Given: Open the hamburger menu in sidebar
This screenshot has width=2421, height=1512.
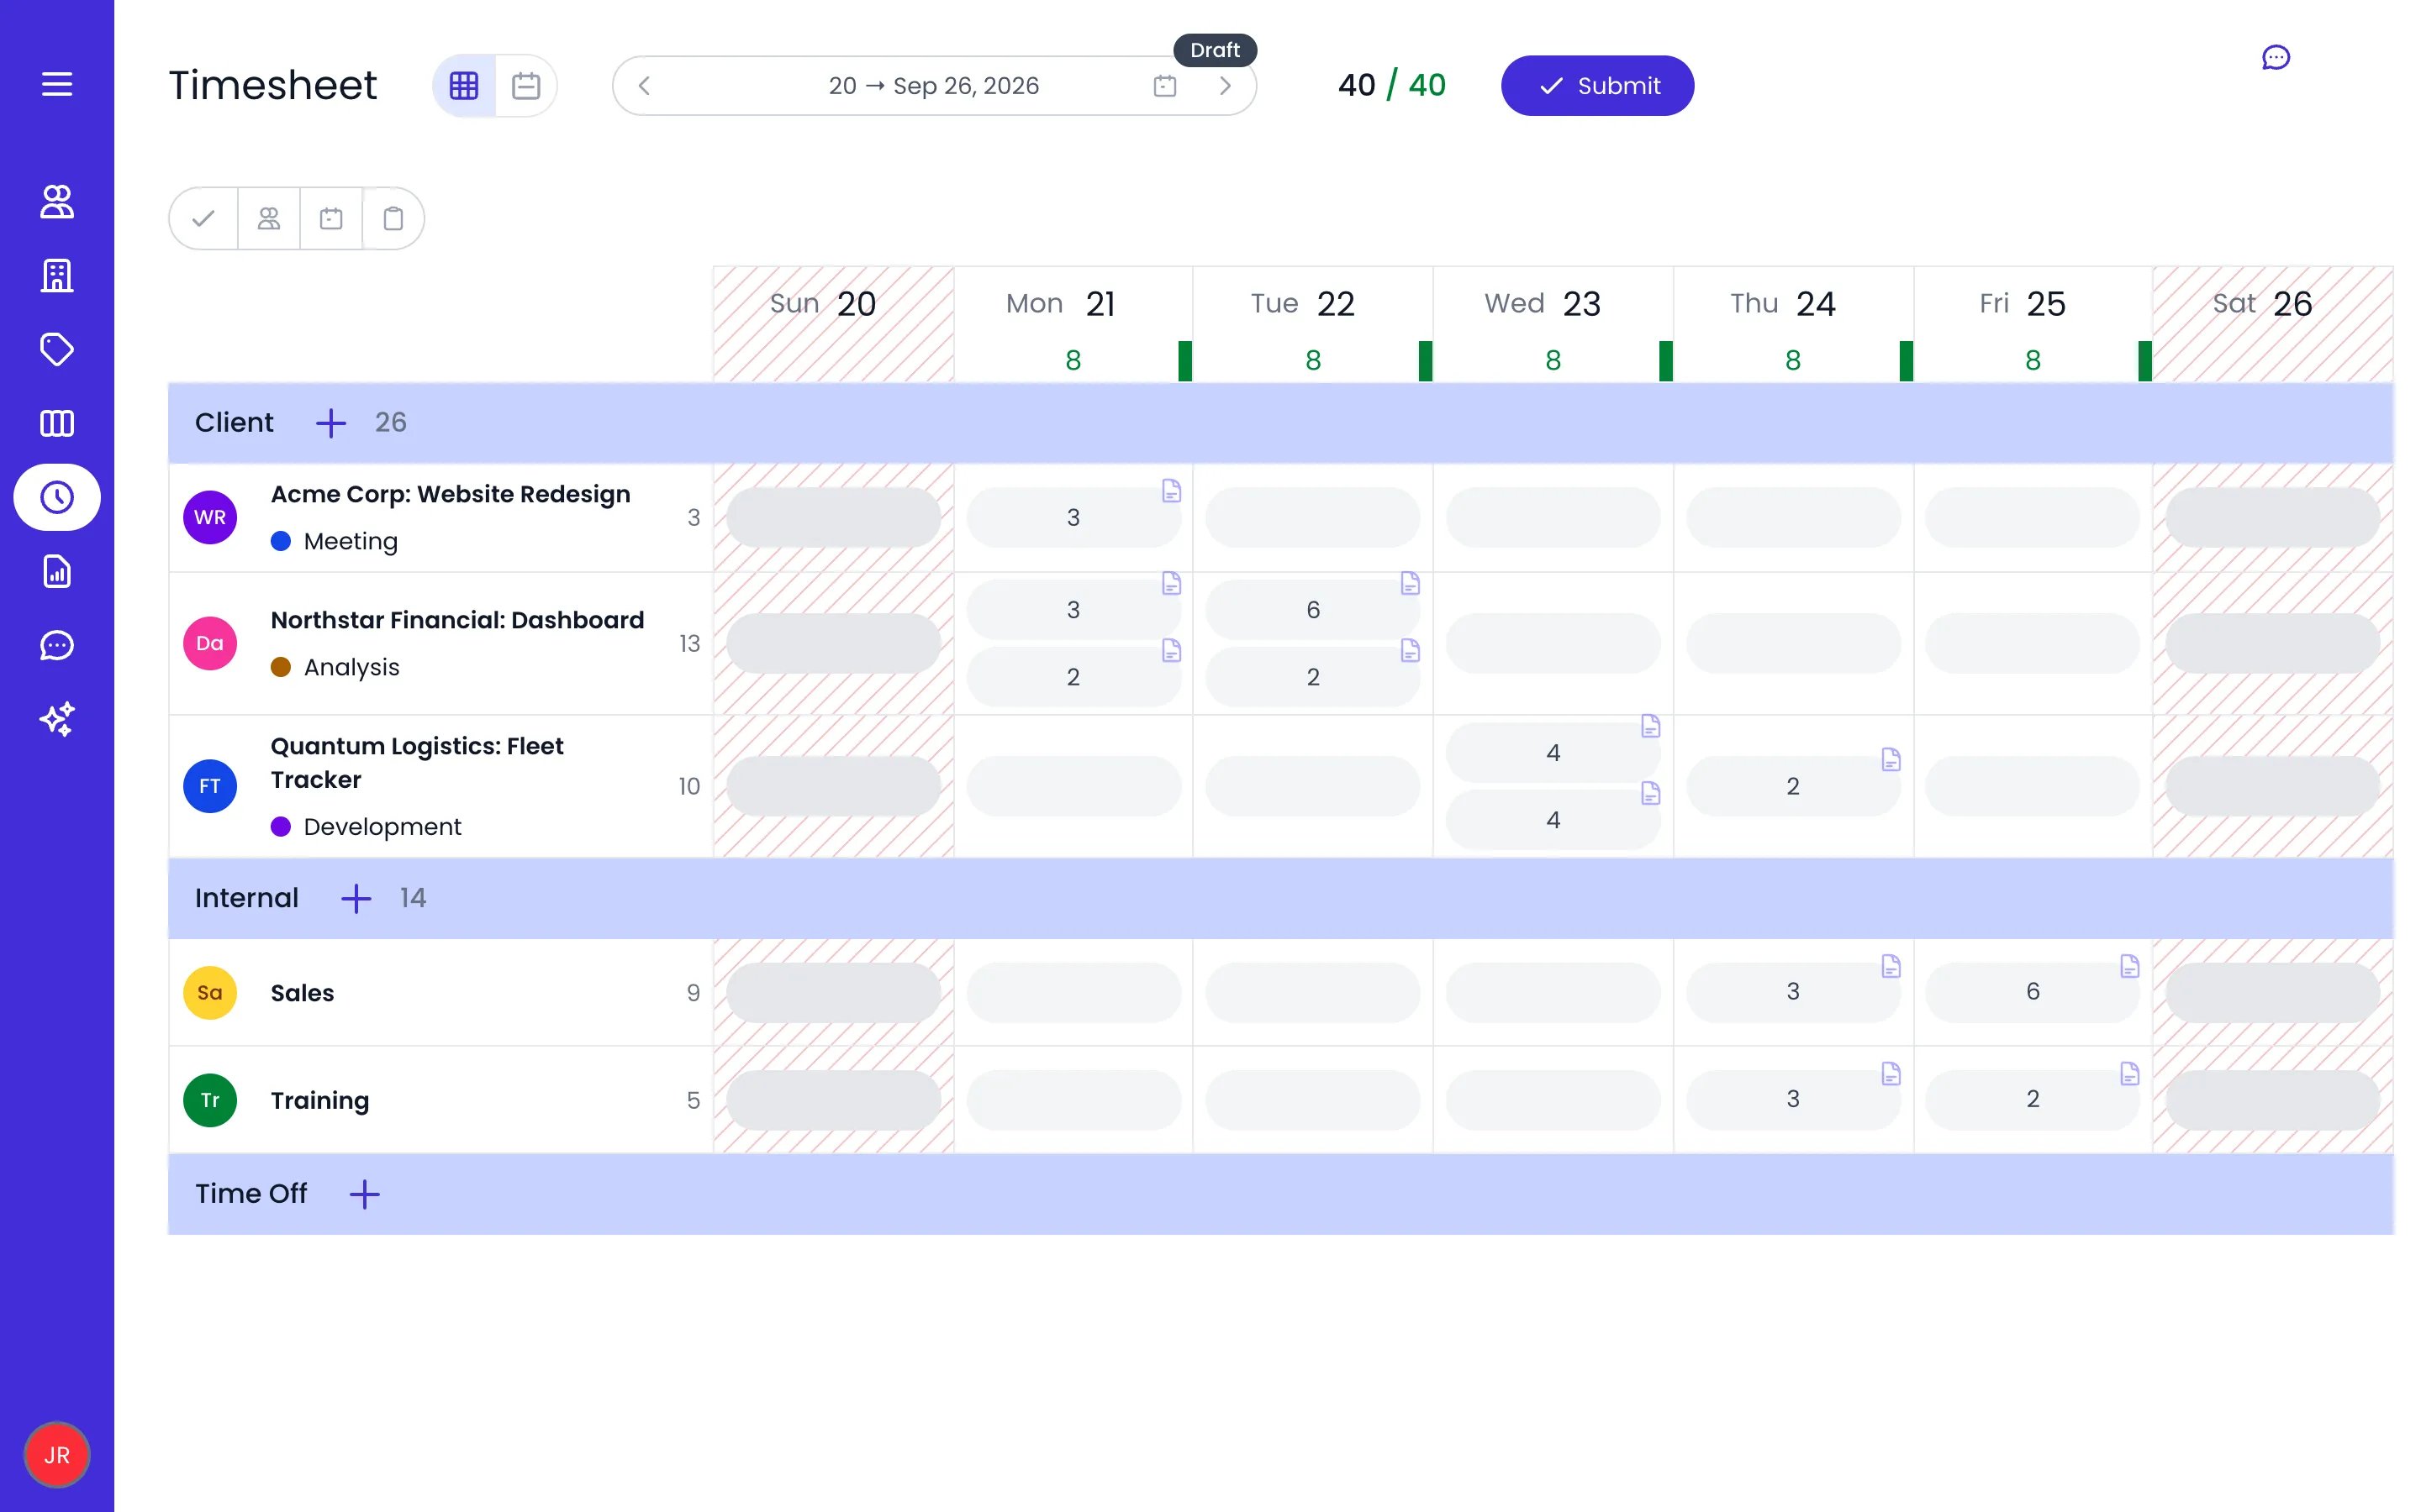Looking at the screenshot, I should point(57,84).
